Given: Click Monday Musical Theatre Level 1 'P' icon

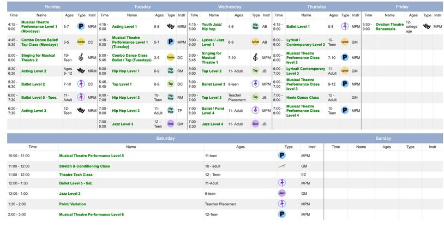Looking at the screenshot, I should coord(81,26).
